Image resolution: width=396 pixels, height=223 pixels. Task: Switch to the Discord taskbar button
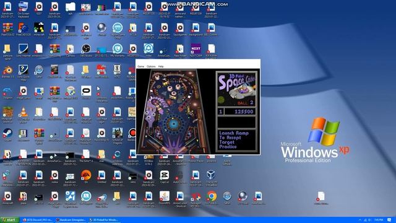pos(37,220)
